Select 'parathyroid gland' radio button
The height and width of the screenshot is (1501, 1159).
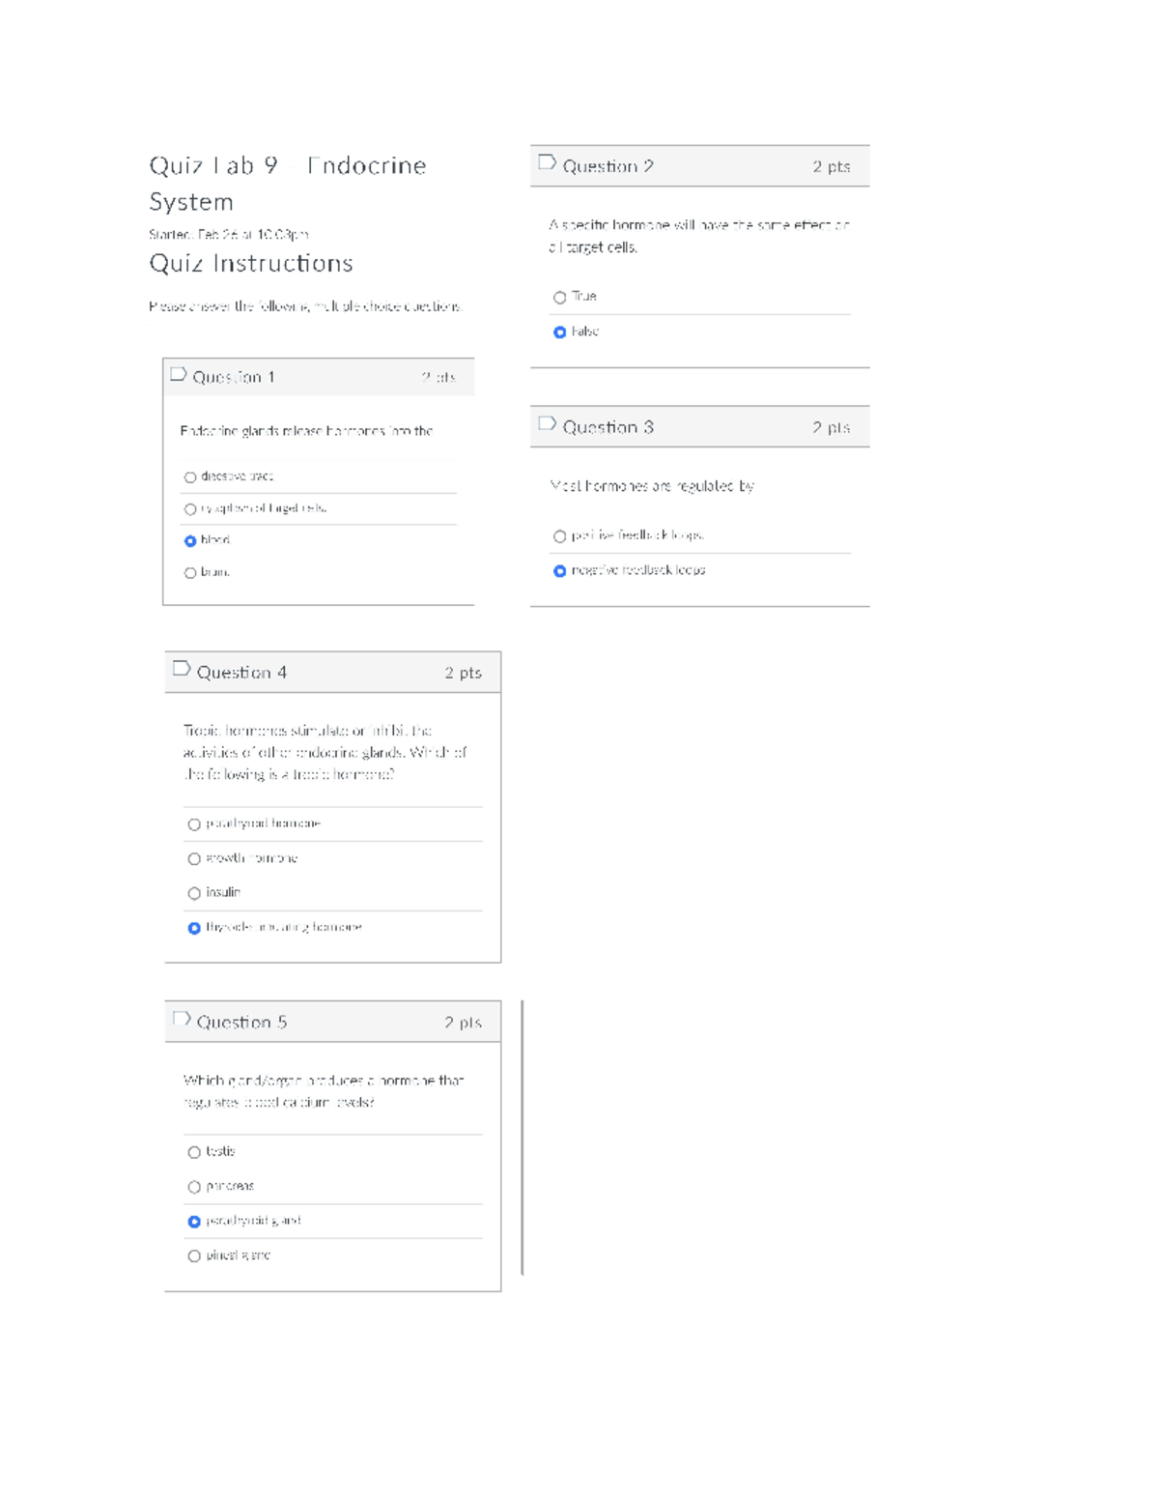194,1222
